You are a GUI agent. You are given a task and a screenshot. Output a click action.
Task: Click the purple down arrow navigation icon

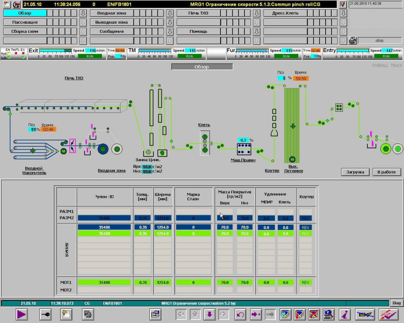(209, 314)
